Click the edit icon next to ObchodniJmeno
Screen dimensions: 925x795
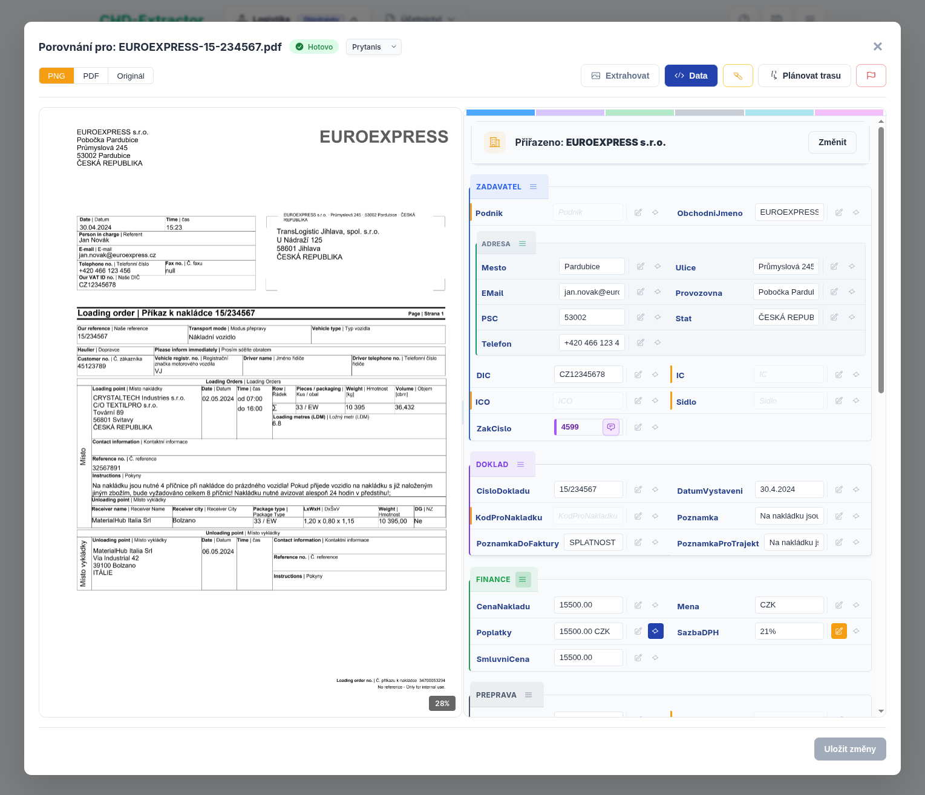click(x=839, y=212)
